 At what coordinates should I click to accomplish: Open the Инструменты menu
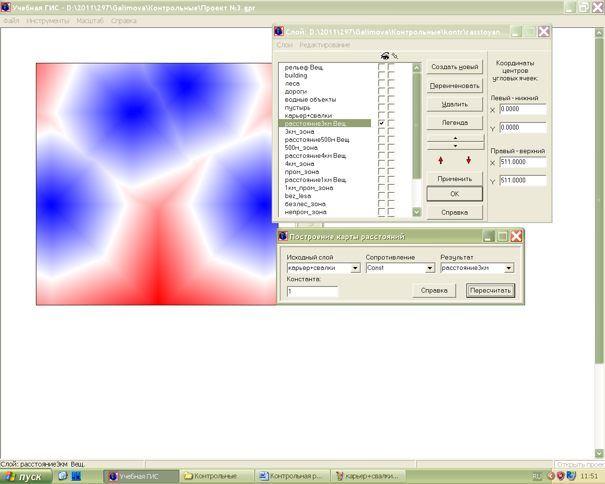(x=48, y=21)
